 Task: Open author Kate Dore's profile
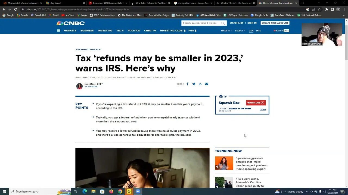point(94,84)
